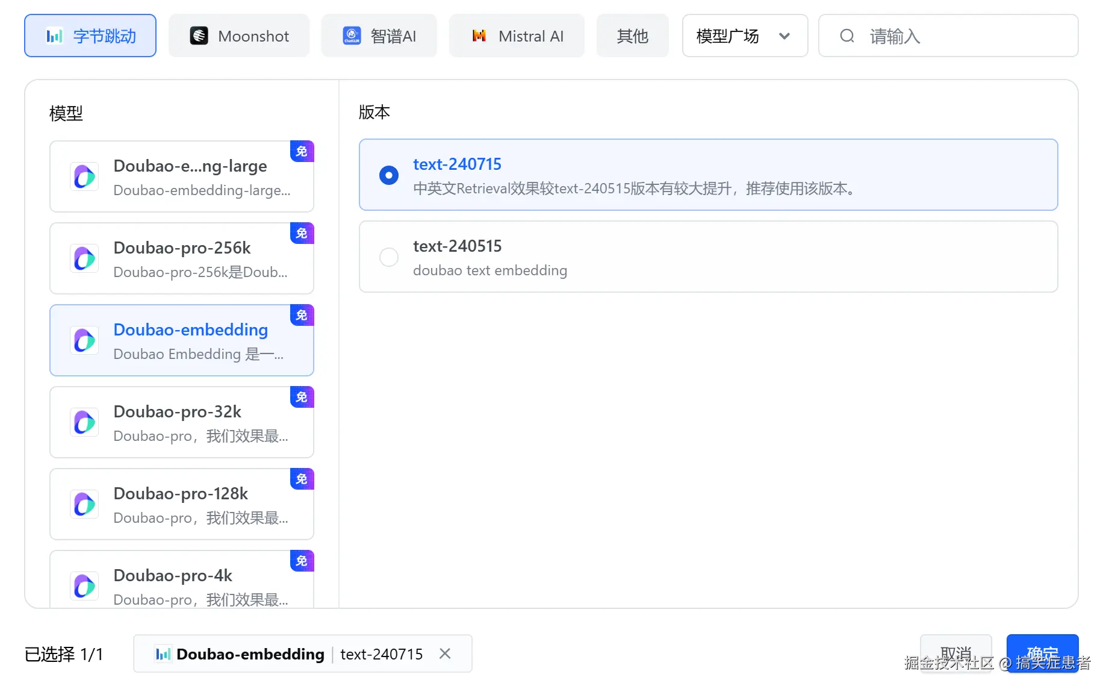The height and width of the screenshot is (689, 1109).
Task: Click the 取消 cancel button
Action: coord(955,653)
